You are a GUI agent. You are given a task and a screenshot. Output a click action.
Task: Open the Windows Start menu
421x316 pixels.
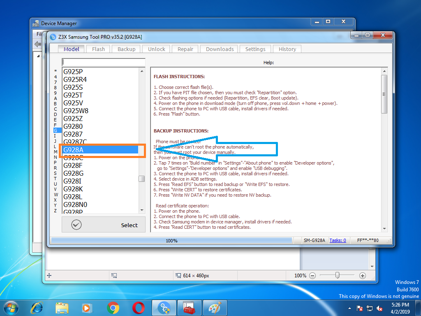pos(11,308)
